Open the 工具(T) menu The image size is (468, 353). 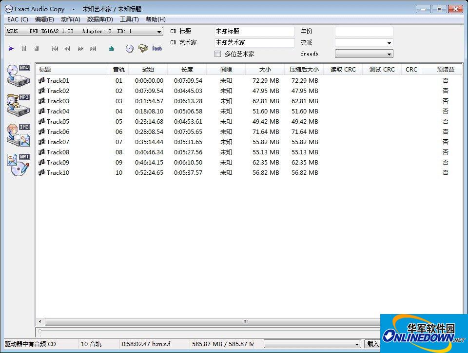click(129, 19)
